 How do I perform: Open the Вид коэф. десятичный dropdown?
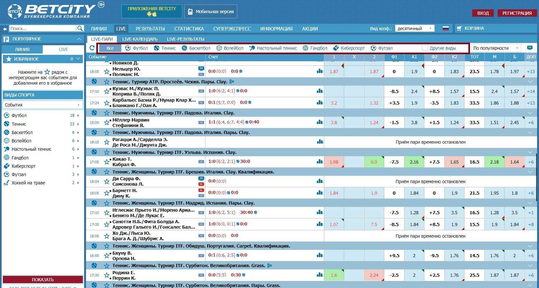pyautogui.click(x=415, y=29)
